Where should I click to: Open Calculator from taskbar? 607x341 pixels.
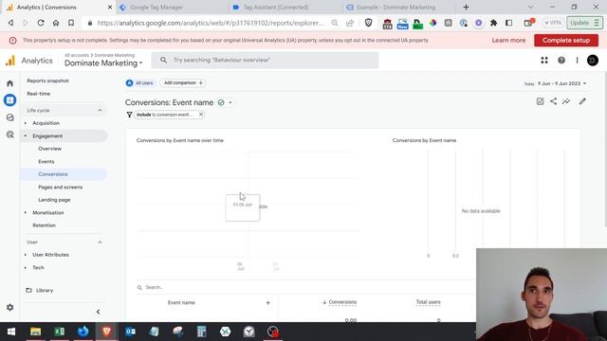[201, 332]
